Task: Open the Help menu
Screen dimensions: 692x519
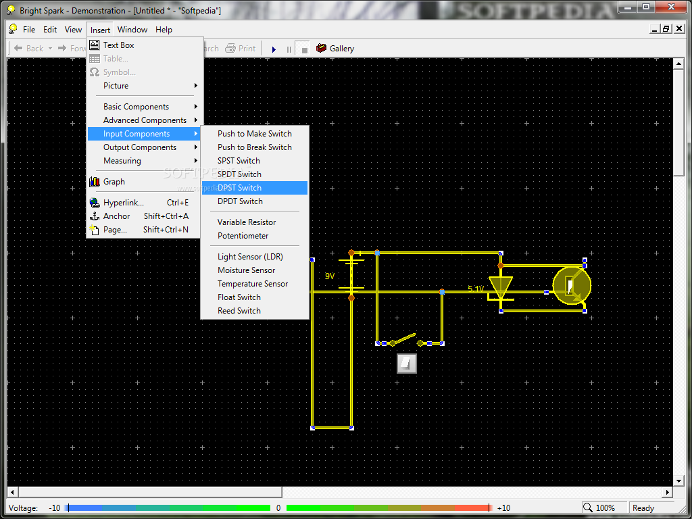Action: click(164, 30)
